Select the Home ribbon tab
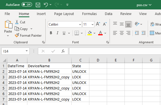The image size is (161, 105). [24, 14]
